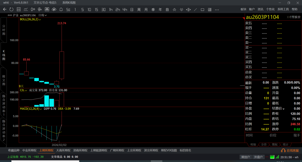Click the >>T型报价 link

coord(294,17)
